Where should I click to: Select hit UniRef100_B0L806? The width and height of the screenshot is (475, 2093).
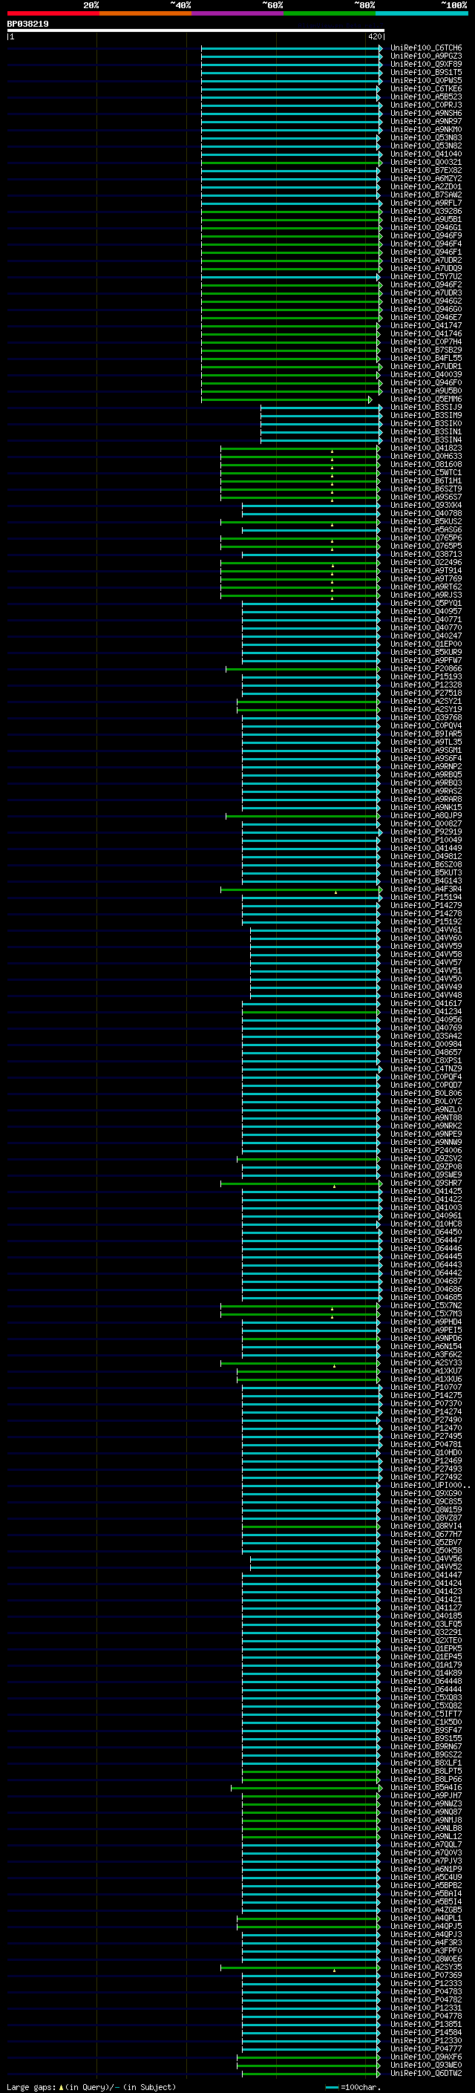coord(426,1094)
